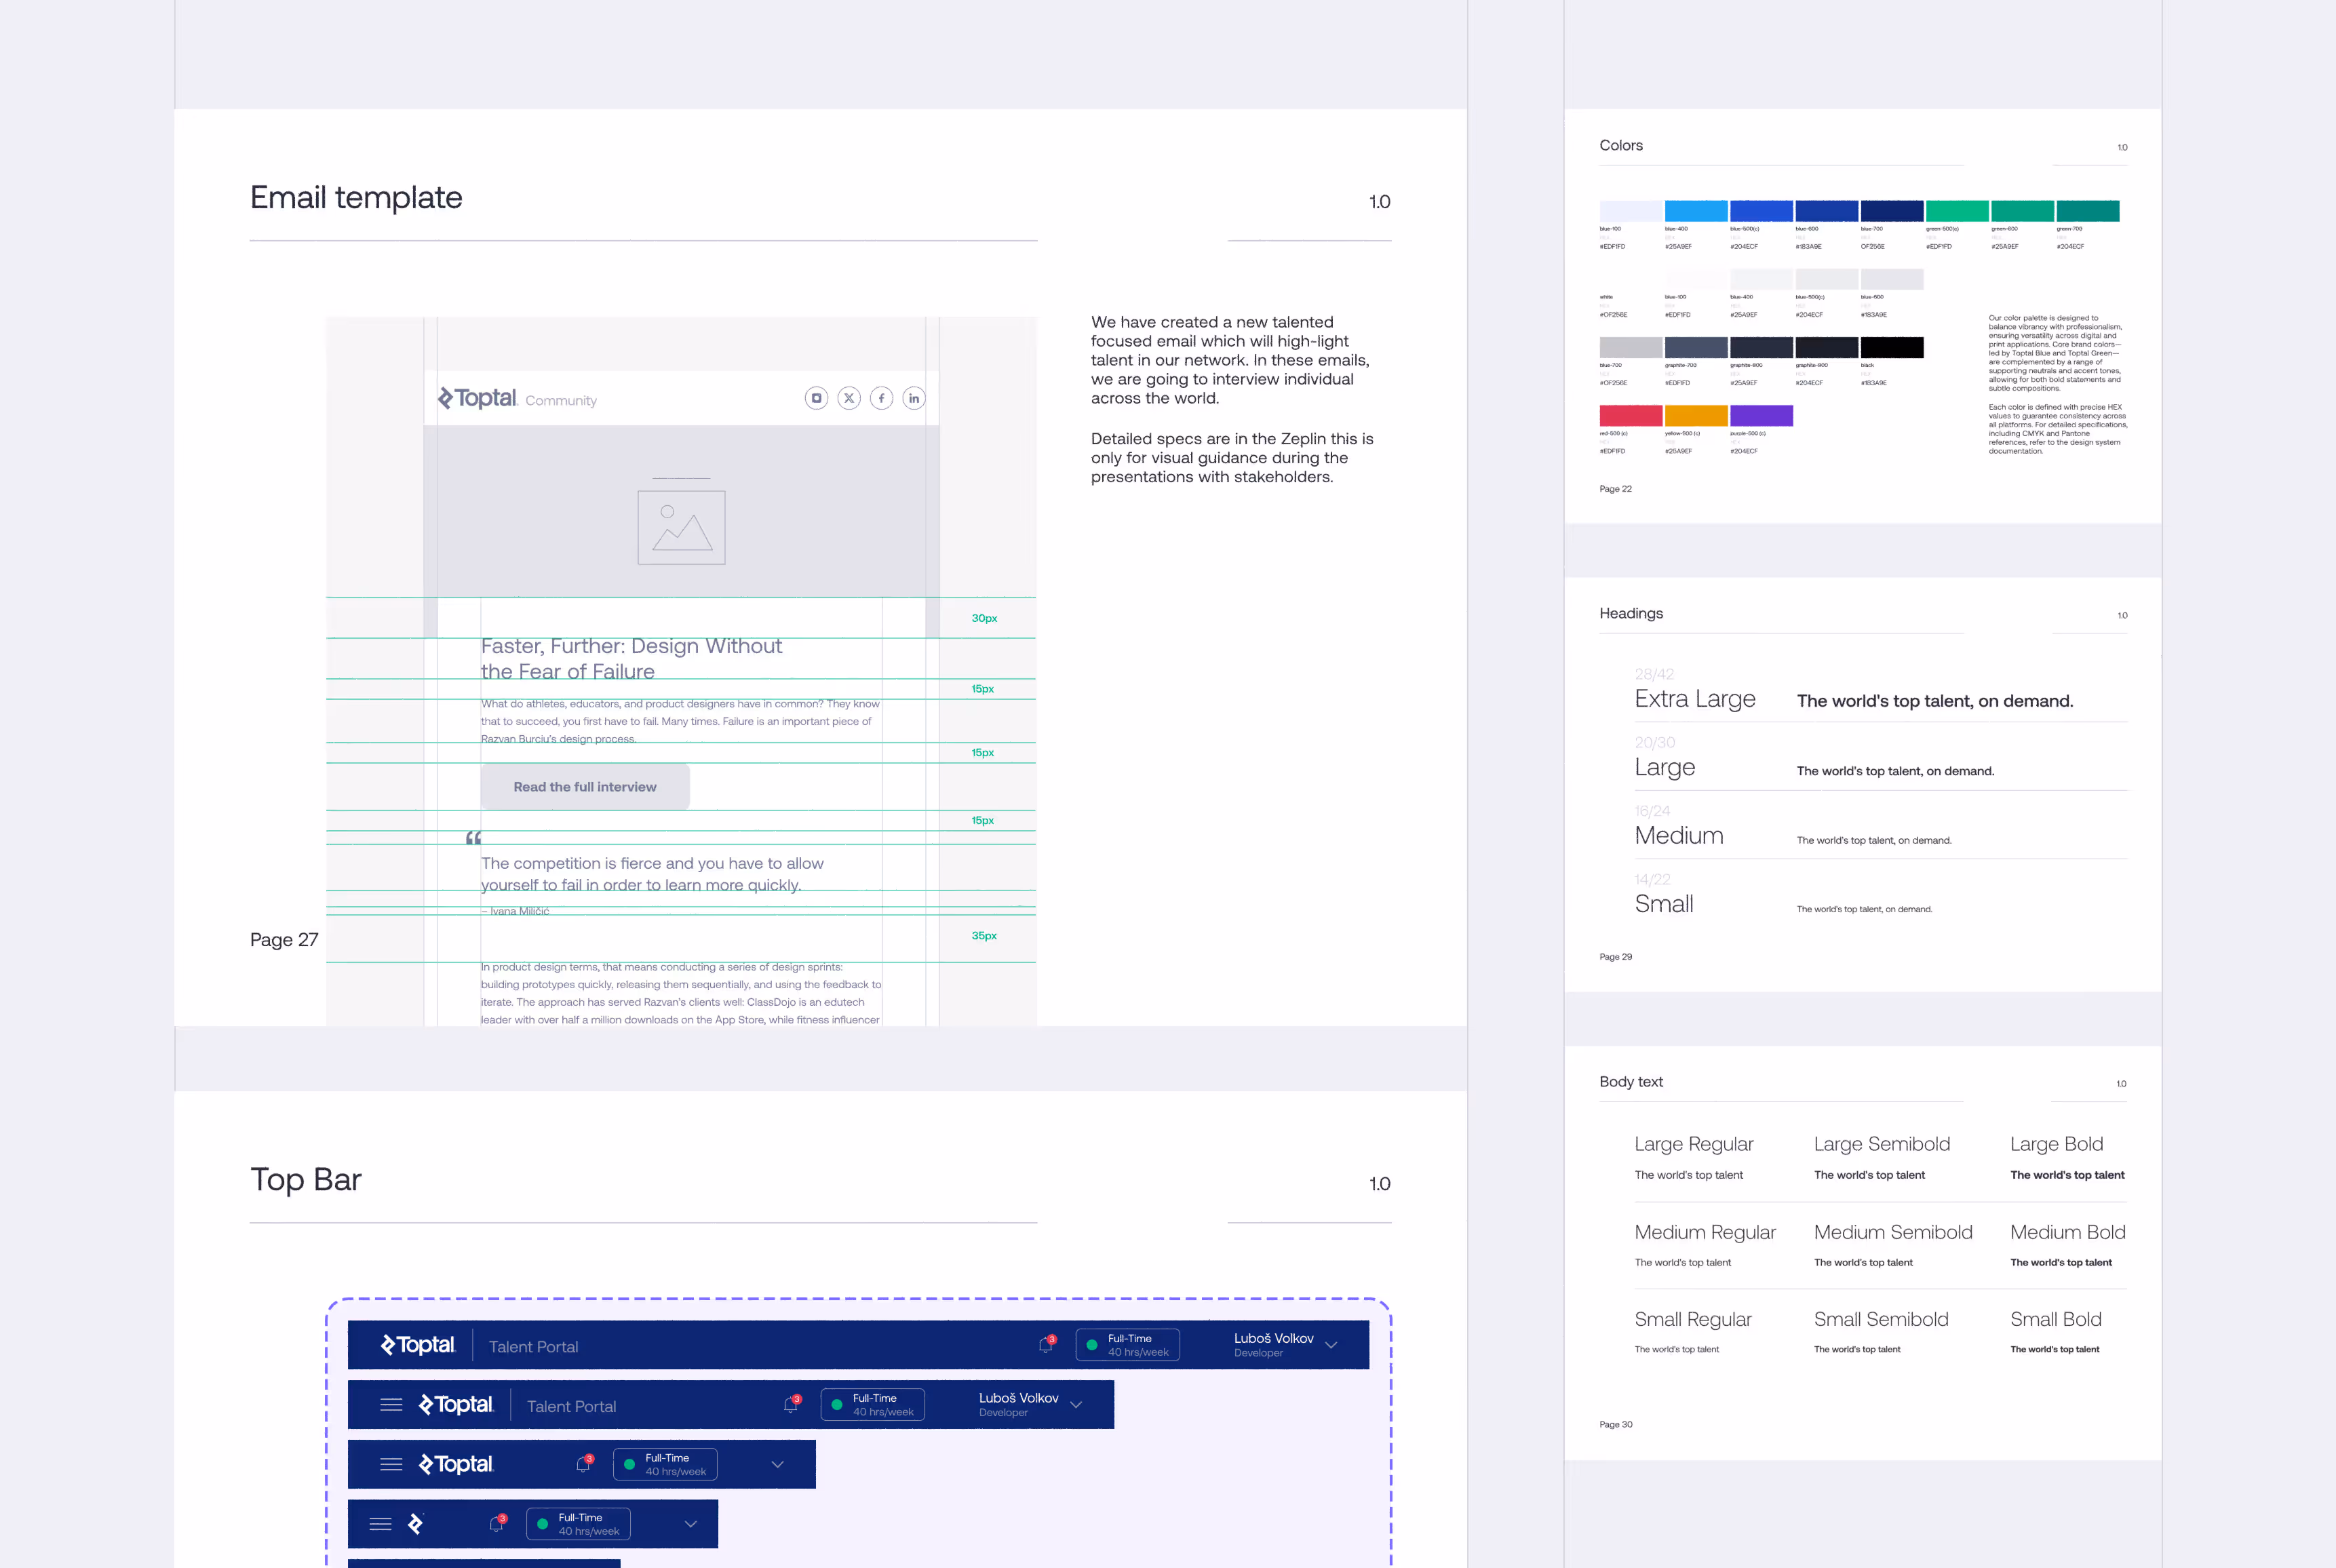Screen dimensions: 2336x1568
Task: Click Talent Portal label in widest top bar
Action: point(533,1347)
